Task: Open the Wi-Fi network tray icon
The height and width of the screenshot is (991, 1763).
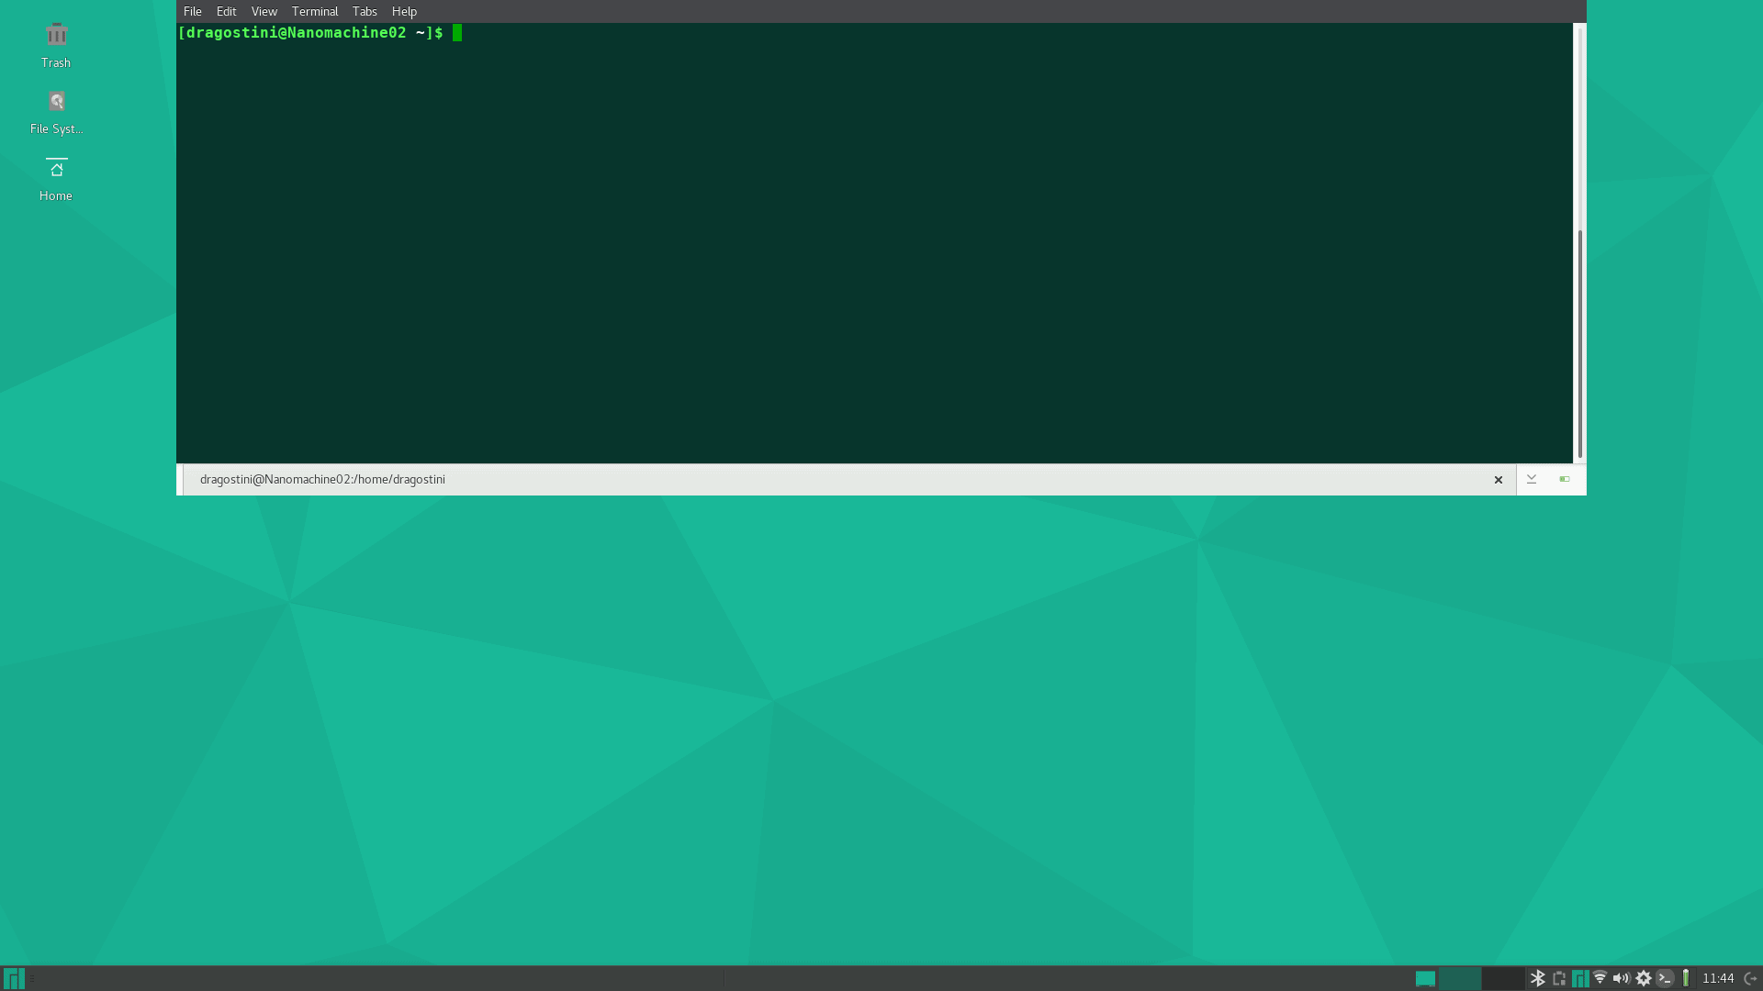Action: click(1600, 978)
